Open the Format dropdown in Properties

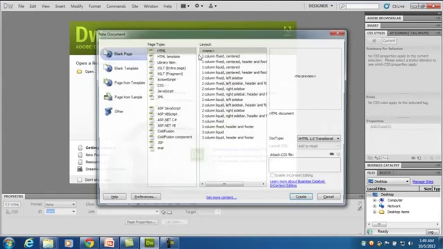click(60, 204)
